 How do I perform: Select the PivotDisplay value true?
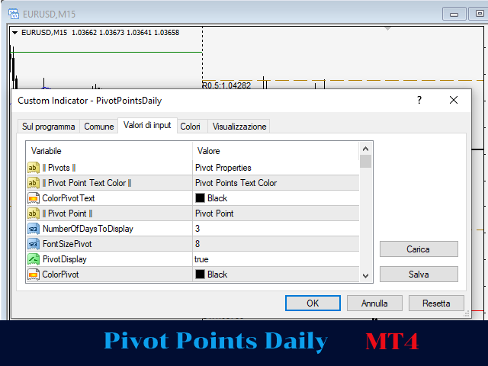[201, 259]
